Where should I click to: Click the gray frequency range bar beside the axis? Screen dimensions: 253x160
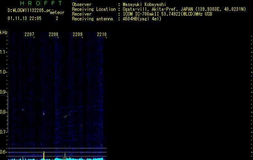[8, 112]
